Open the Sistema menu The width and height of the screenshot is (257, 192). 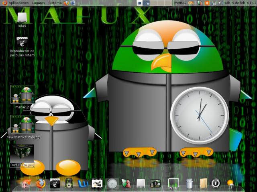click(55, 3)
